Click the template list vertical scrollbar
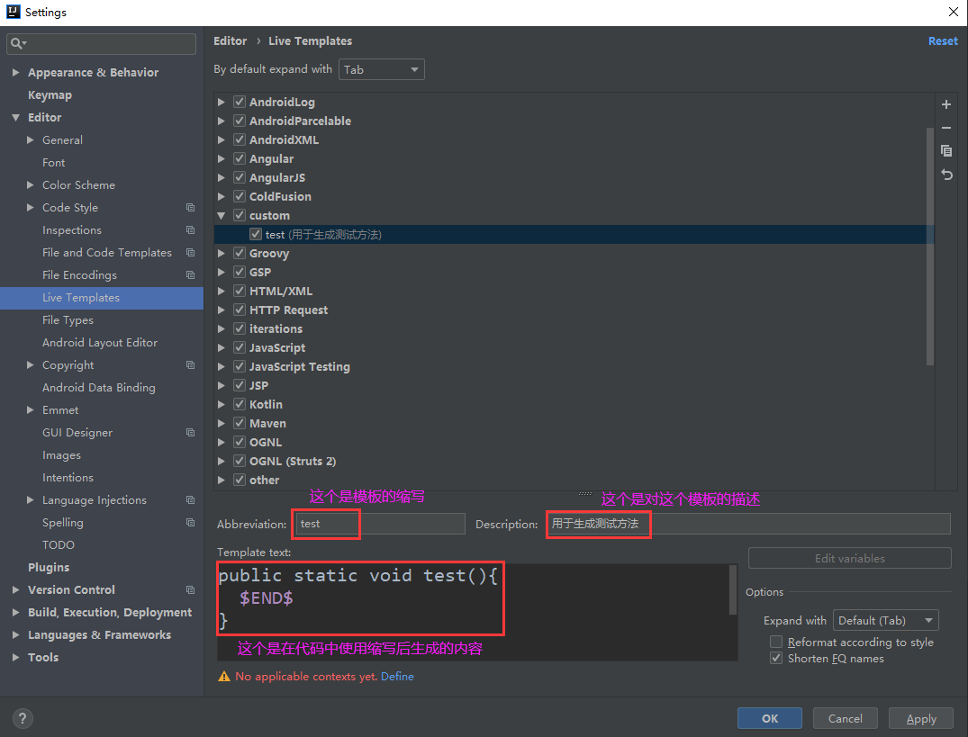 (x=929, y=247)
